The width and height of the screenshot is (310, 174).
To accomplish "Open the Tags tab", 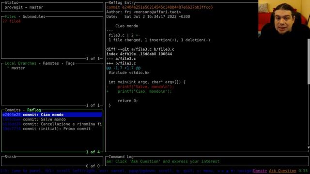I will coord(70,63).
